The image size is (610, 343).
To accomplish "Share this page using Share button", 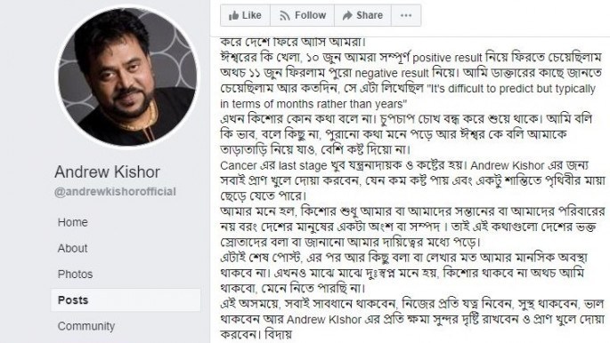I will click(x=362, y=15).
